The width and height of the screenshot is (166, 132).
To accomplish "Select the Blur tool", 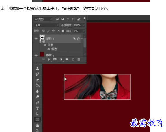I will click(x=37, y=91).
